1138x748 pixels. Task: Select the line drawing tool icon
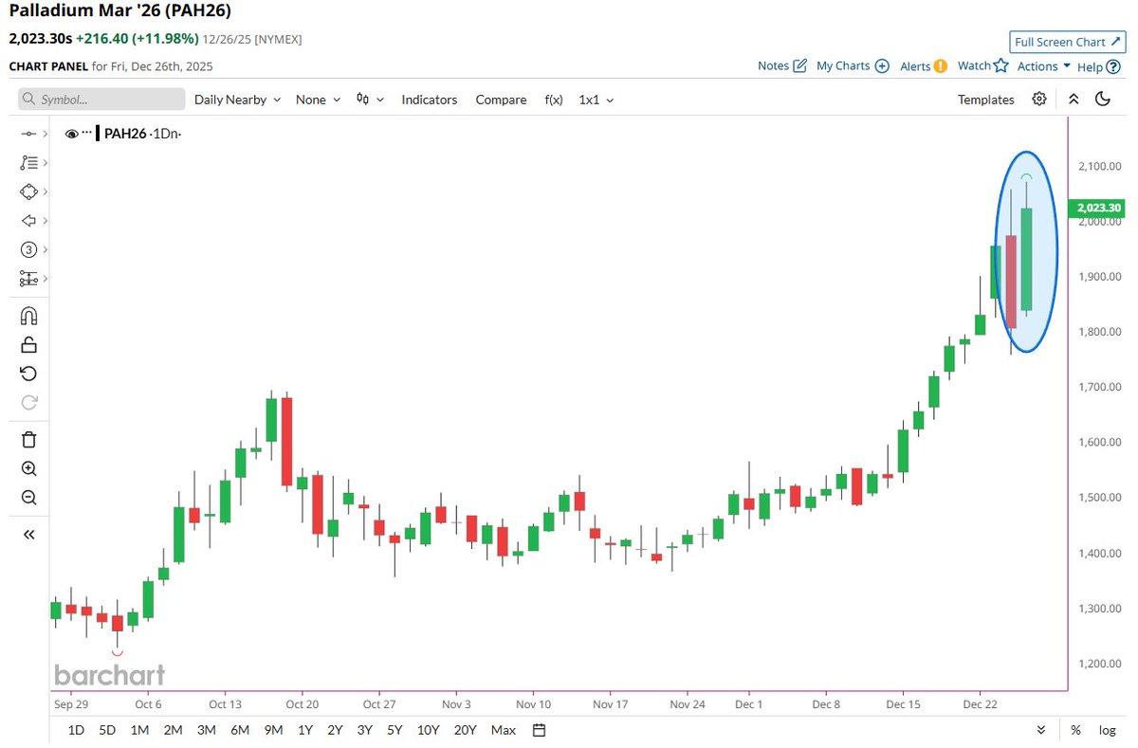click(x=28, y=135)
